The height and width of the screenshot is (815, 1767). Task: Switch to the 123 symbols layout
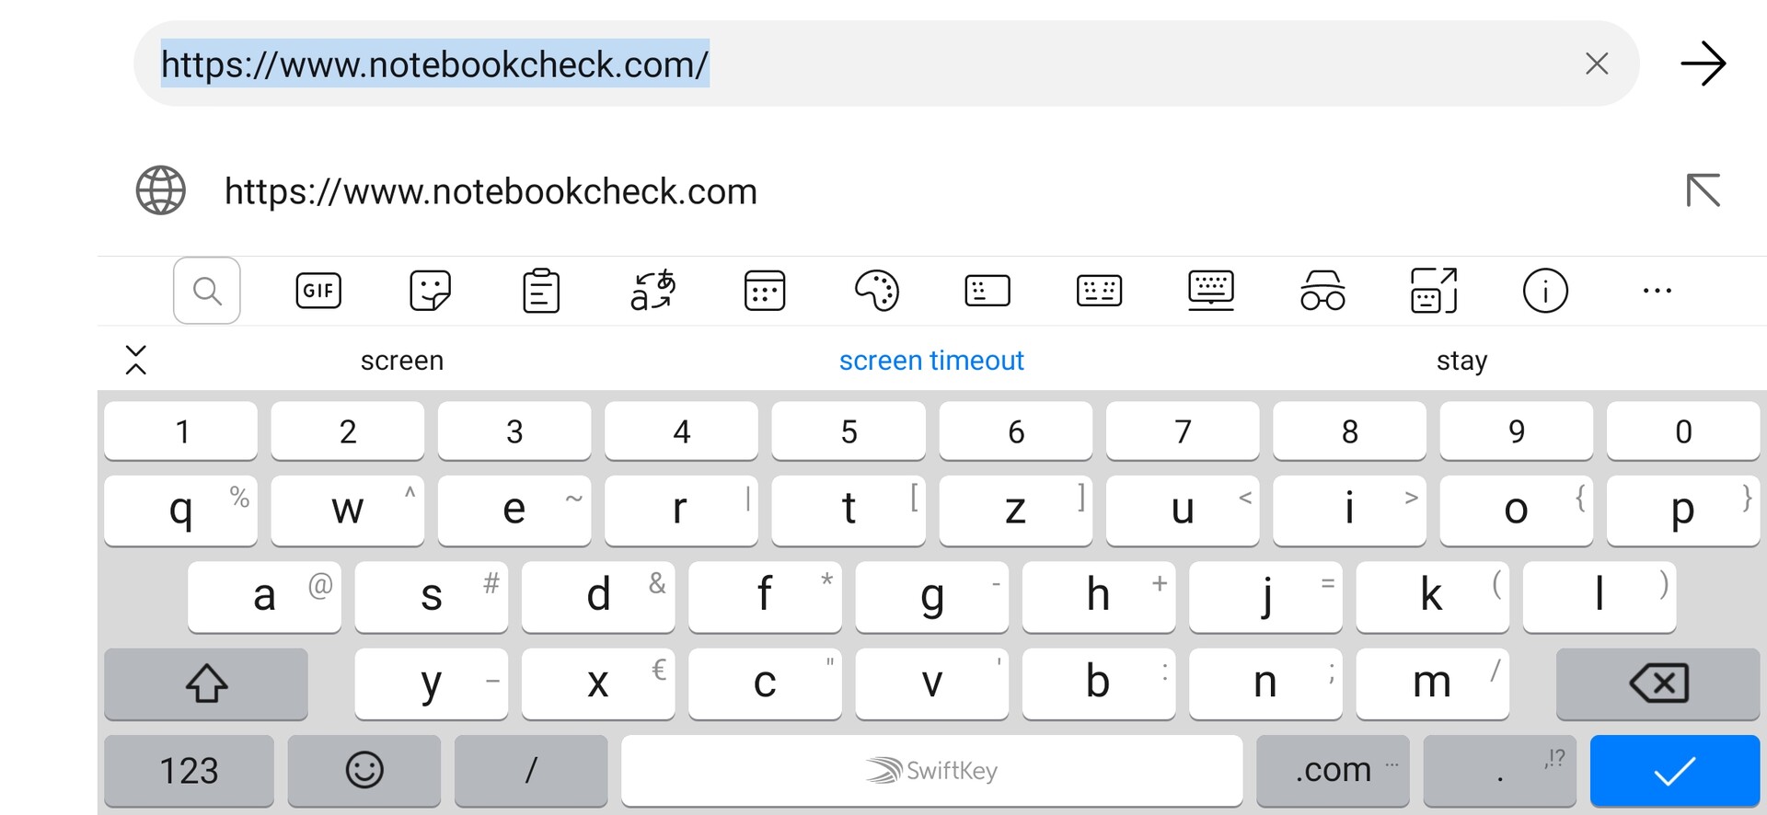[189, 770]
